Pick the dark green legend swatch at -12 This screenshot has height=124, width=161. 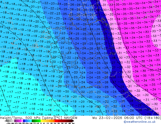[x=33, y=121]
